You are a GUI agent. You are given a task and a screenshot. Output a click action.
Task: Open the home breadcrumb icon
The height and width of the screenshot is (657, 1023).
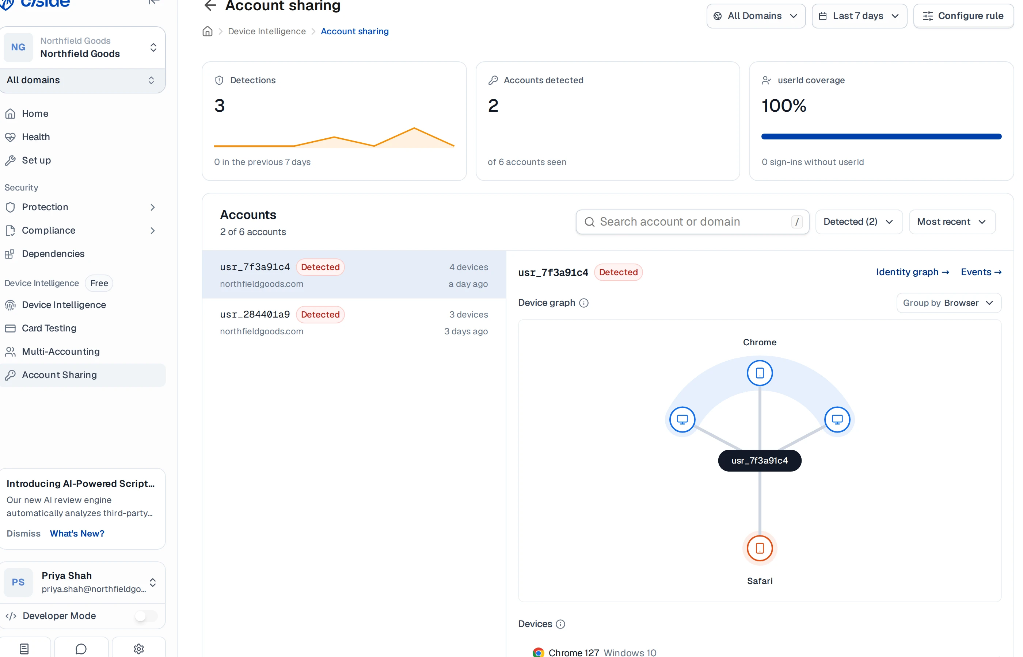[x=208, y=31]
